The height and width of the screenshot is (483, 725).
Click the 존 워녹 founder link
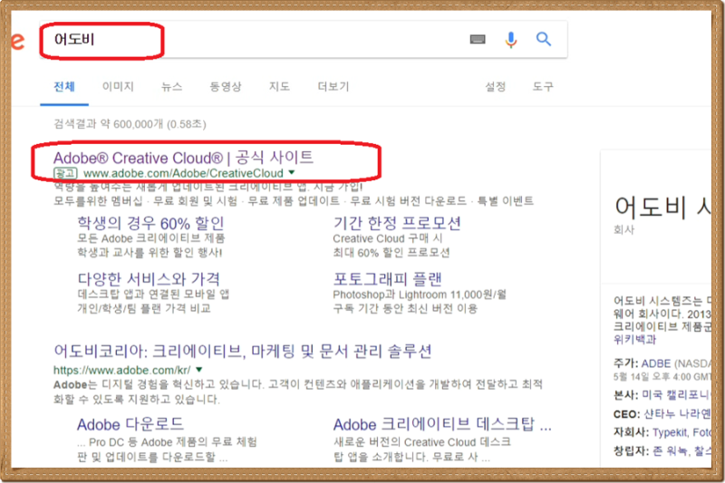[670, 451]
